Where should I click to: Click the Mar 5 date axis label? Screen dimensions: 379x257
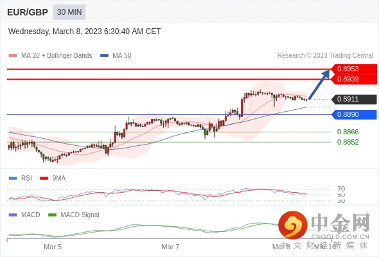coord(53,247)
